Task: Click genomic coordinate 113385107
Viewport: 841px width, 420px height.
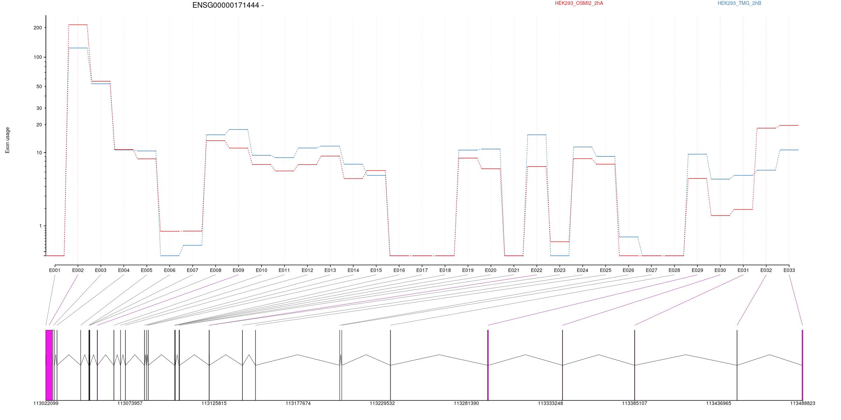Action: (x=635, y=403)
